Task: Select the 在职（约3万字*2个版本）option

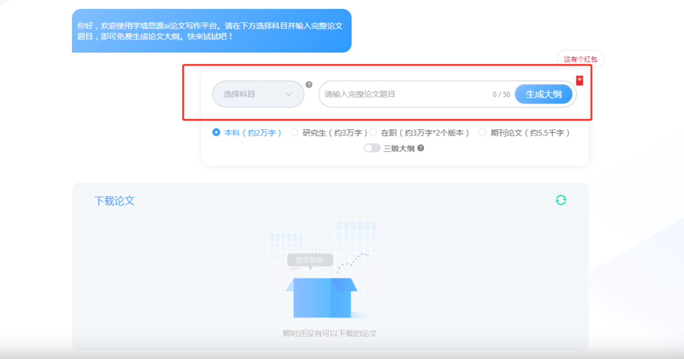Action: [x=373, y=132]
